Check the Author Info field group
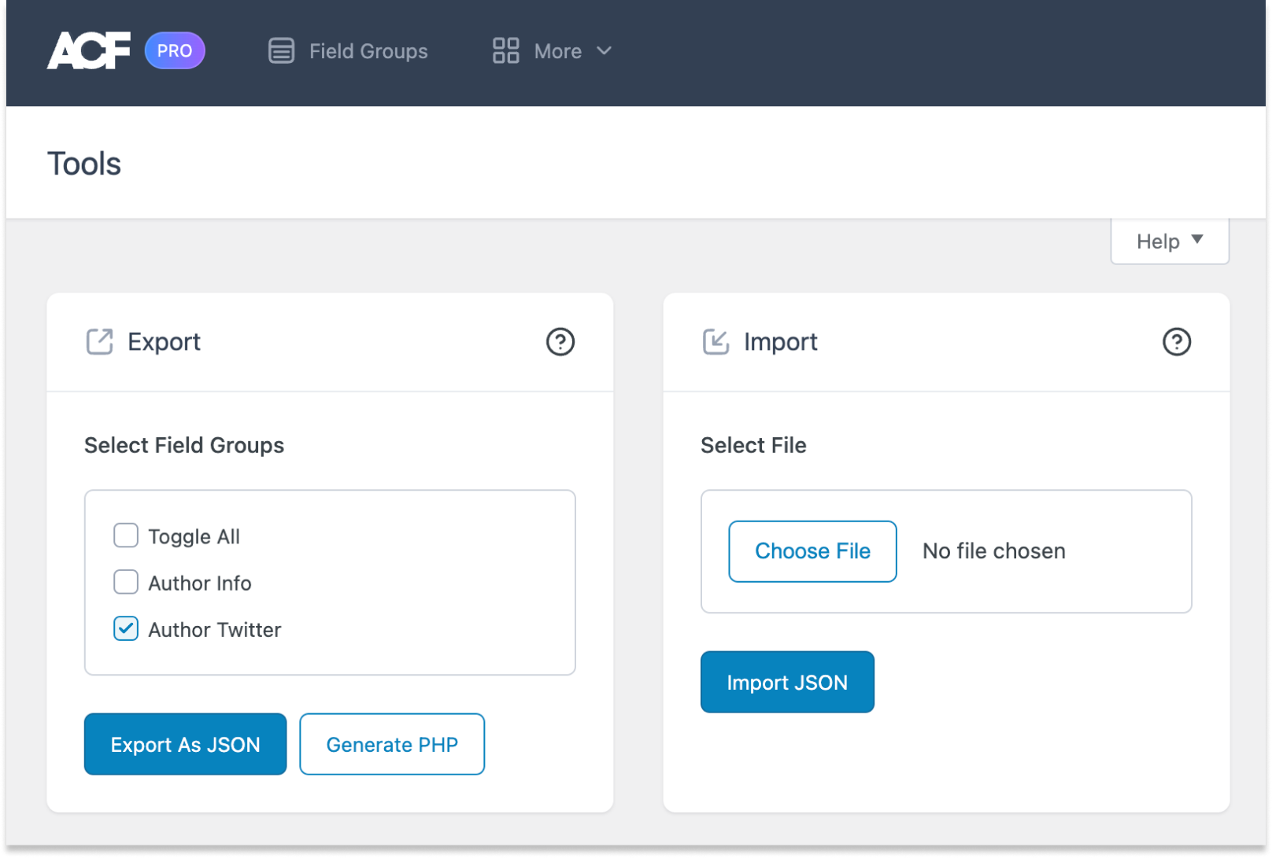The height and width of the screenshot is (858, 1272). (x=125, y=582)
